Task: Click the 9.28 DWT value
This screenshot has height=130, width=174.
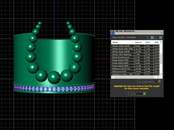Action: pyautogui.click(x=148, y=71)
